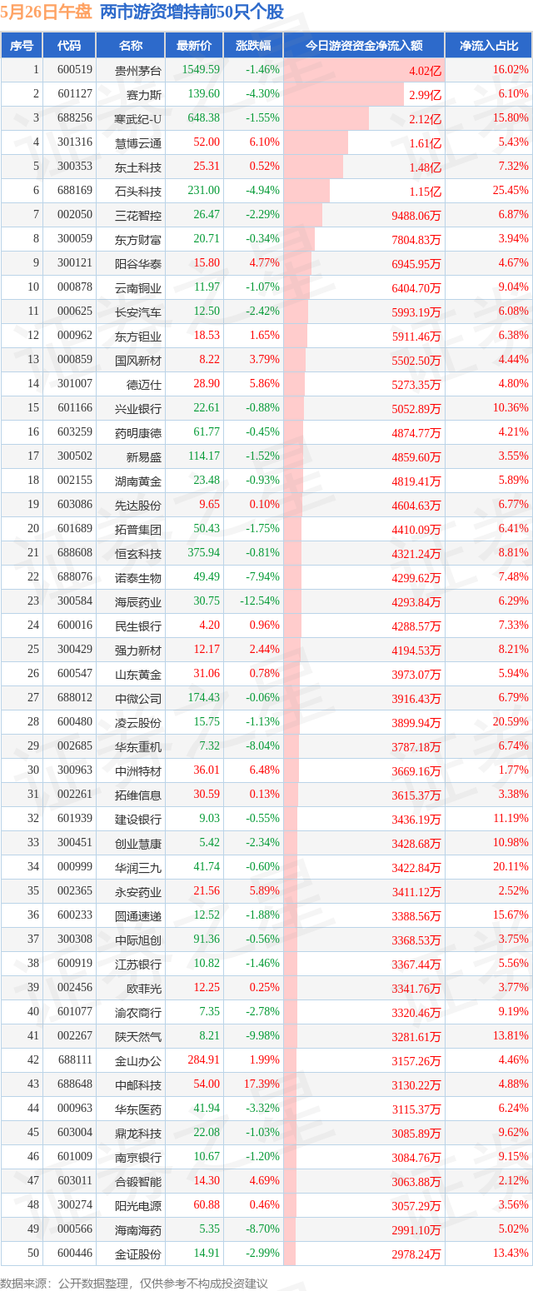The width and height of the screenshot is (533, 1291).
Task: Click 凌云股份 inflow ratio 20.59%
Action: (511, 722)
